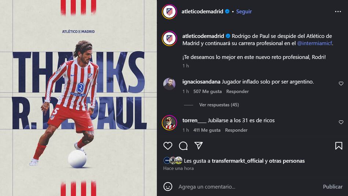View ignaciosandana's profile picture
Viewport: 348px width, 196px height.
(169, 84)
